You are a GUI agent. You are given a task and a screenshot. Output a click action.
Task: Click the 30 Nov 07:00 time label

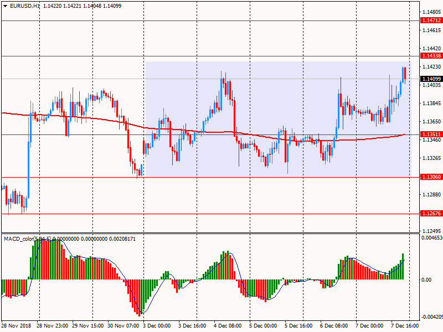tap(124, 326)
